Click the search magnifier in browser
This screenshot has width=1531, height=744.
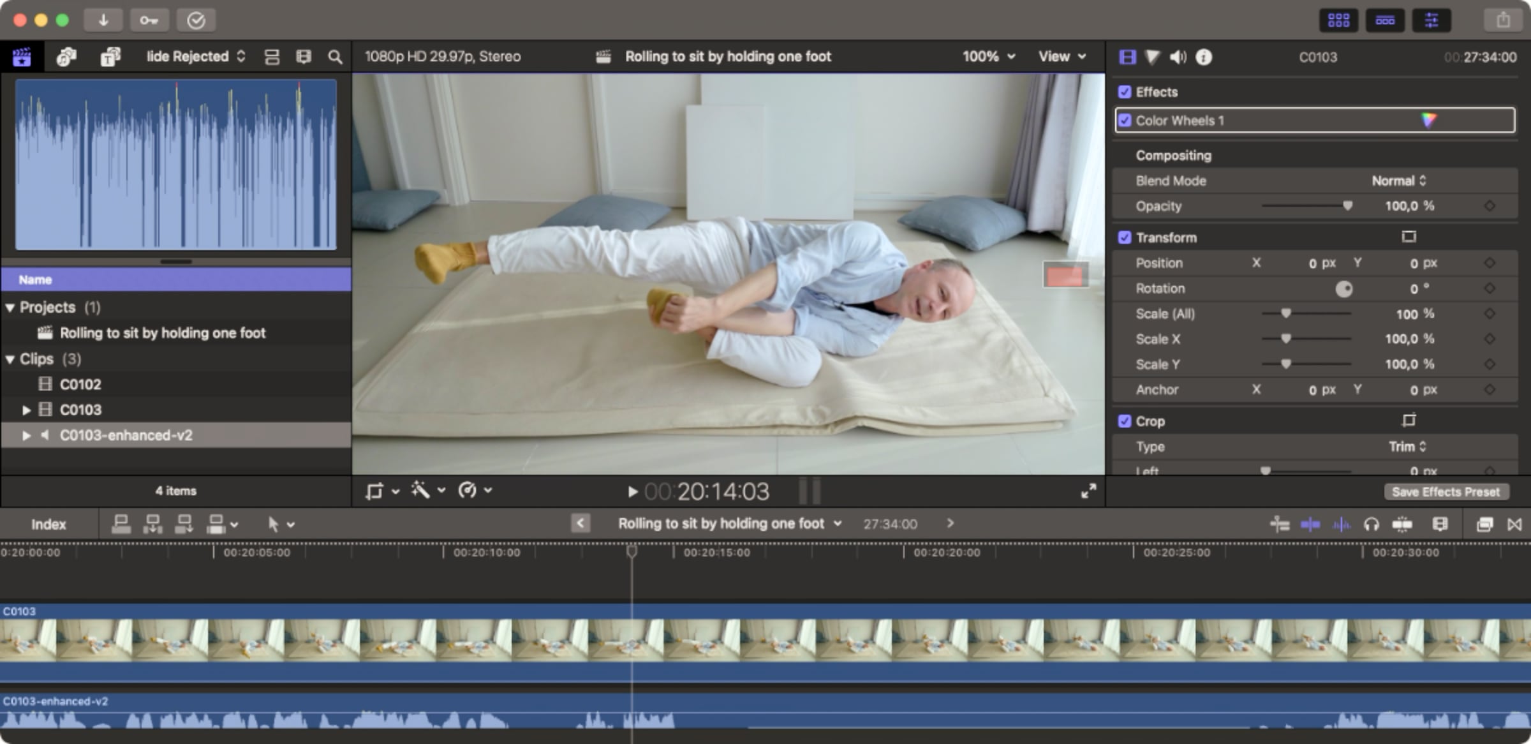pyautogui.click(x=335, y=57)
